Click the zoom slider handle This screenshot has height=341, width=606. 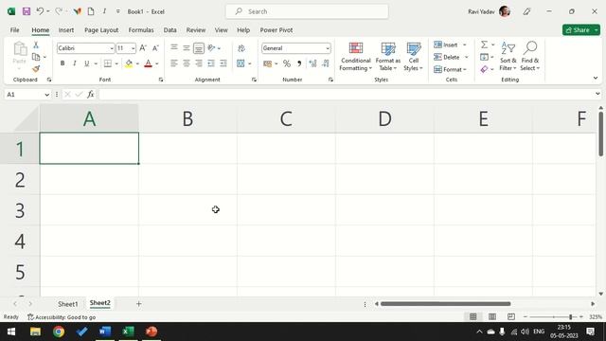tap(570, 316)
